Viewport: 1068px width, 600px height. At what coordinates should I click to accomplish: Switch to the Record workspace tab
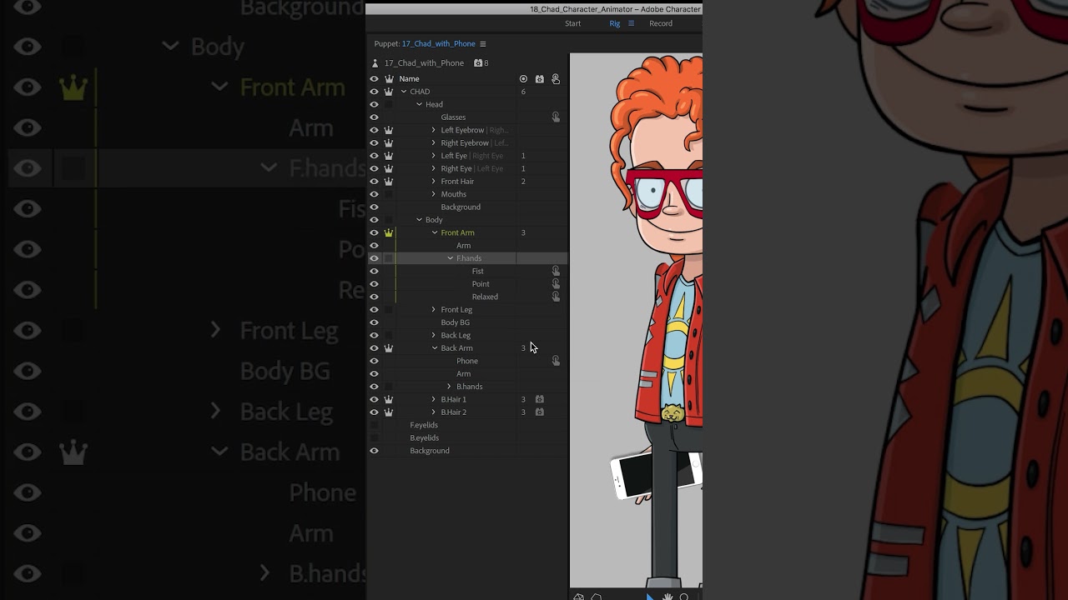[661, 23]
